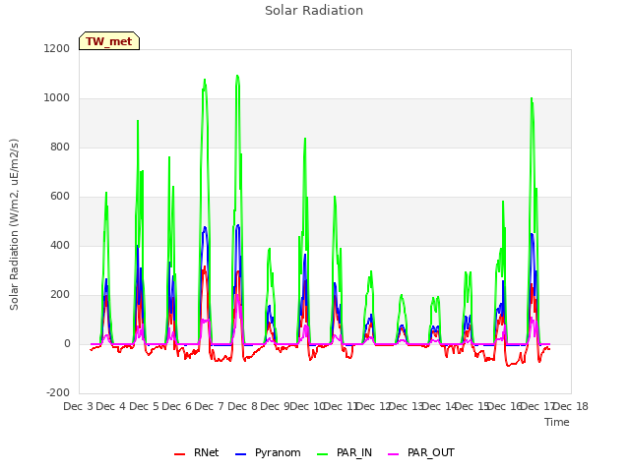Click the Dec 6 x-axis label
The image size is (630, 472).
tap(176, 406)
